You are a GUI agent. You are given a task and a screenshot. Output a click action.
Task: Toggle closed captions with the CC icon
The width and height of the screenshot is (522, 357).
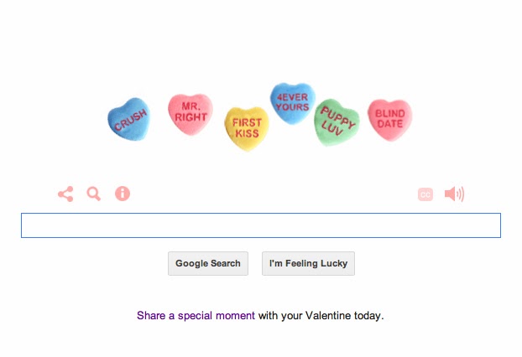click(x=425, y=194)
